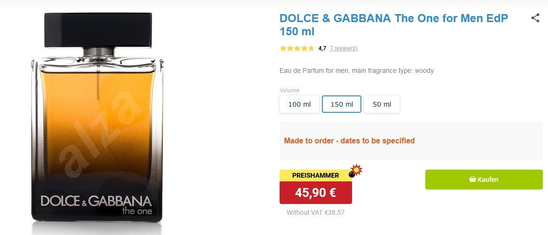Pick the 50 ml volume option

tap(382, 104)
